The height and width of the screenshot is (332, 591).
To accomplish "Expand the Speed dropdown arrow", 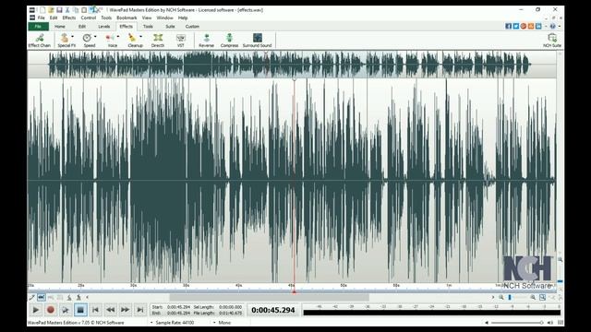I will (95, 37).
